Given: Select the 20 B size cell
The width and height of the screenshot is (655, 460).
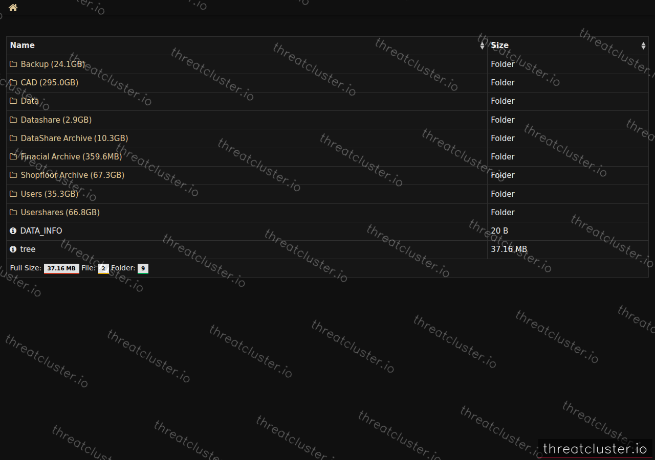Looking at the screenshot, I should pyautogui.click(x=567, y=231).
